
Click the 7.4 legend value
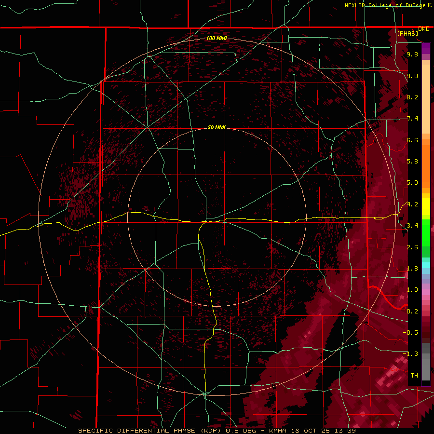412,119
